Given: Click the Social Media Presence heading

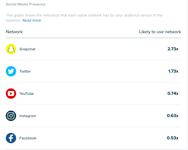Looking at the screenshot, I should coord(26,4).
